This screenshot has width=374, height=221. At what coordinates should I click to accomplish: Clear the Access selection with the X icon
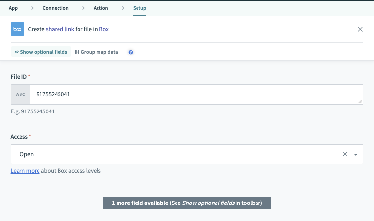tap(345, 154)
